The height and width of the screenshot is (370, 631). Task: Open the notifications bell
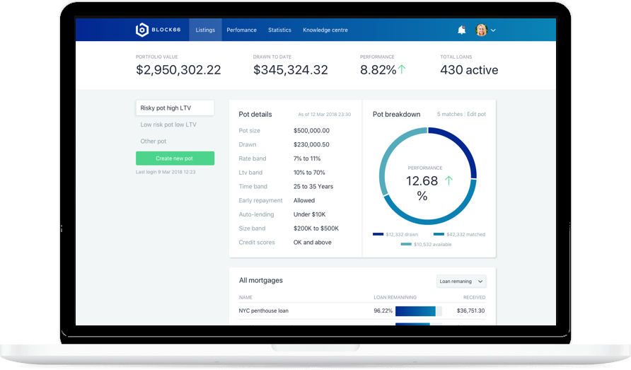[x=462, y=30]
